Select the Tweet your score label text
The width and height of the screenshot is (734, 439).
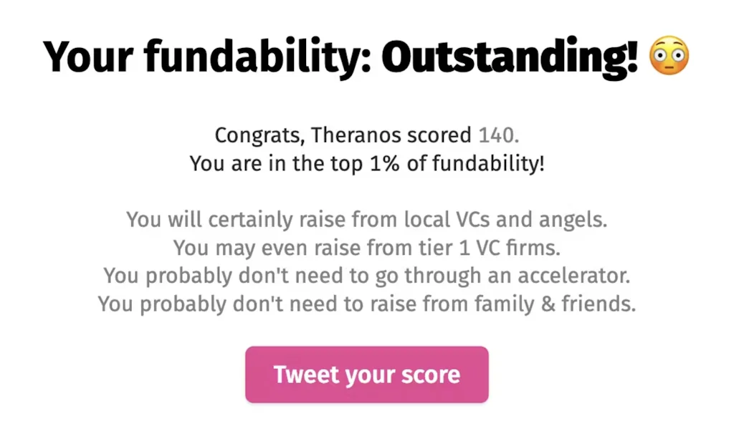tap(367, 374)
